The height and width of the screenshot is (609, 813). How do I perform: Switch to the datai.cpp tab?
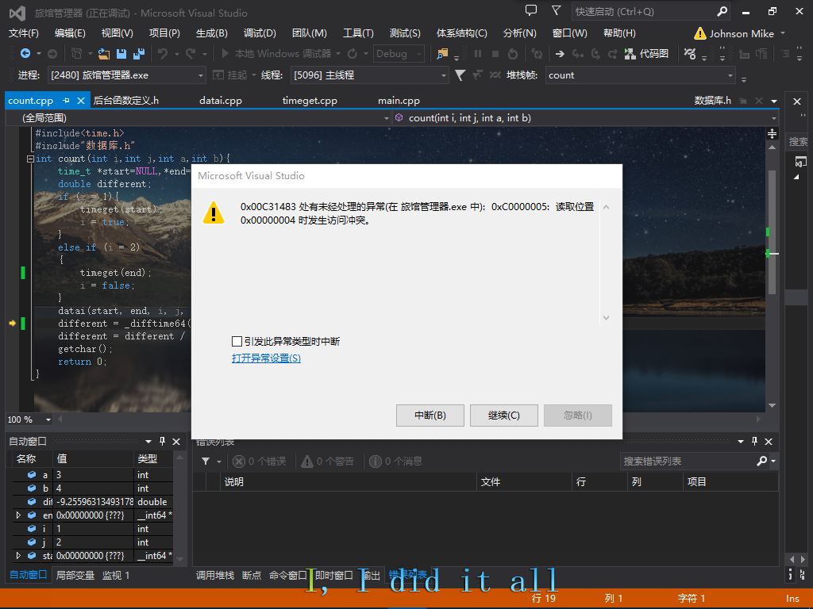pyautogui.click(x=221, y=101)
